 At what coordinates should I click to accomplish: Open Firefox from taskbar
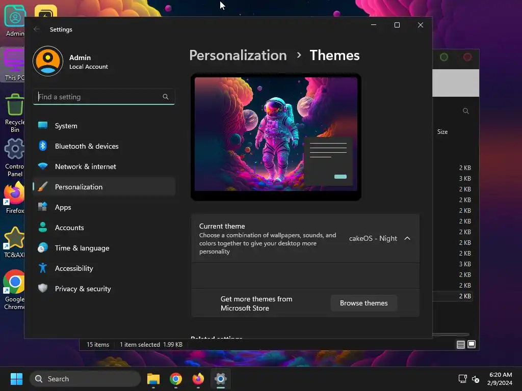[198, 379]
